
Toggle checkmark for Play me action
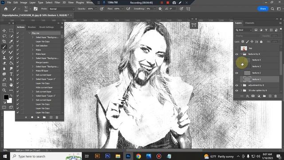click(18, 33)
